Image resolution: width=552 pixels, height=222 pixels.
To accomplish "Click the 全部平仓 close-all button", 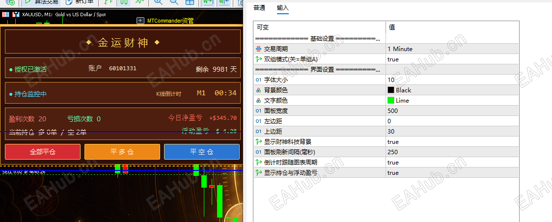I will [43, 152].
